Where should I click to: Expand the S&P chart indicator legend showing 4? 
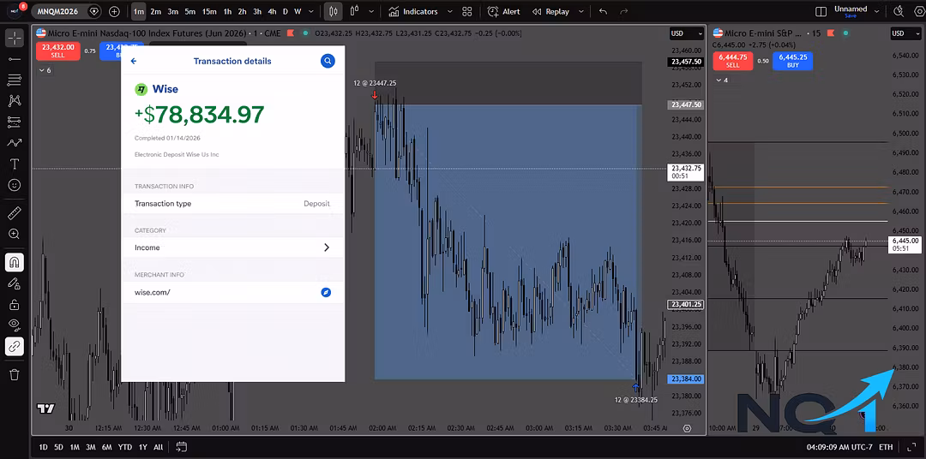722,80
